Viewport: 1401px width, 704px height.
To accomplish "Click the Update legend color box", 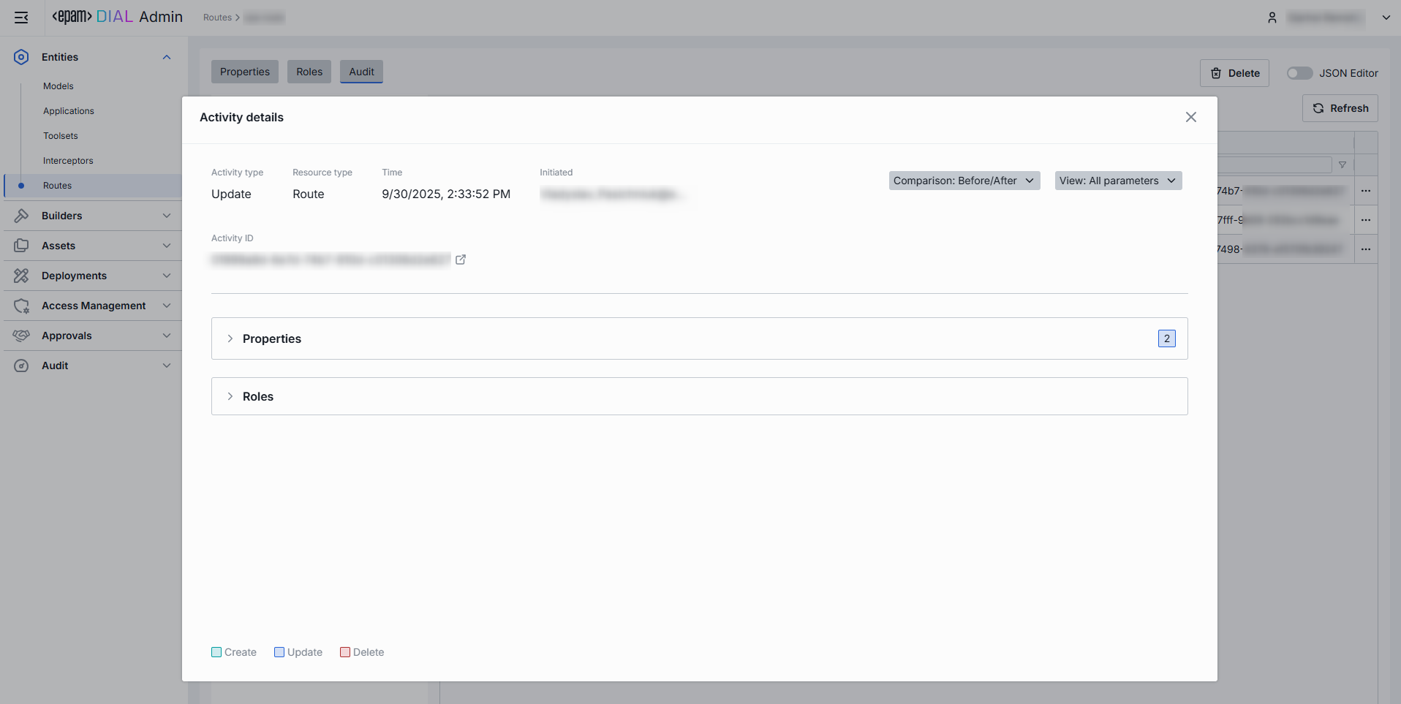I will click(279, 652).
